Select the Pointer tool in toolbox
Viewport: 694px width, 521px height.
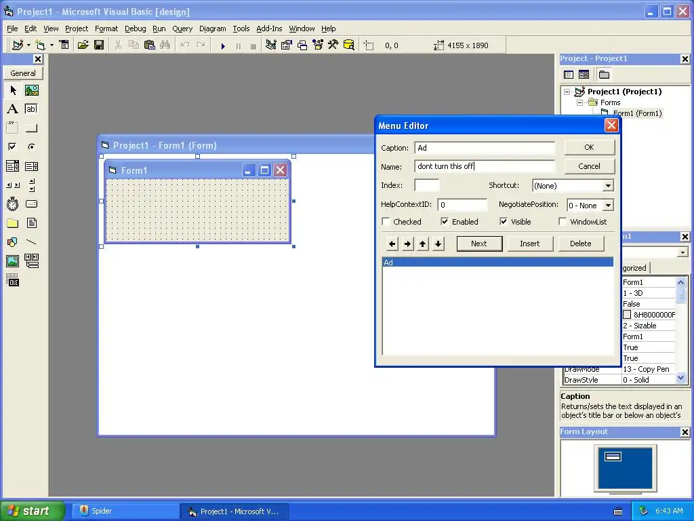13,90
